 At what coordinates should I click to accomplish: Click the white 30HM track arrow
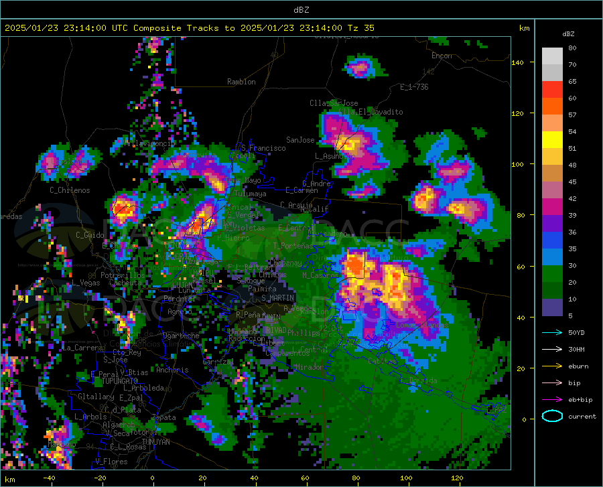(x=552, y=349)
